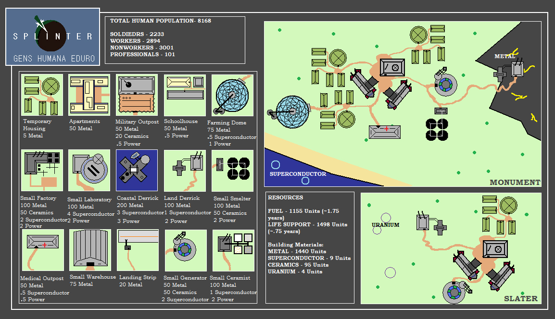The height and width of the screenshot is (319, 555).
Task: Choose the Small Factory building icon
Action: pyautogui.click(x=42, y=171)
